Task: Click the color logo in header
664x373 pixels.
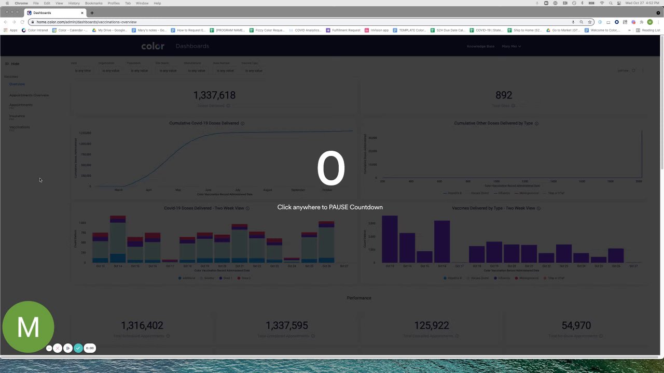Action: [153, 46]
